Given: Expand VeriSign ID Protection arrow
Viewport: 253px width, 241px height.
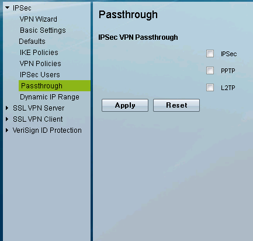Looking at the screenshot, I should point(7,130).
